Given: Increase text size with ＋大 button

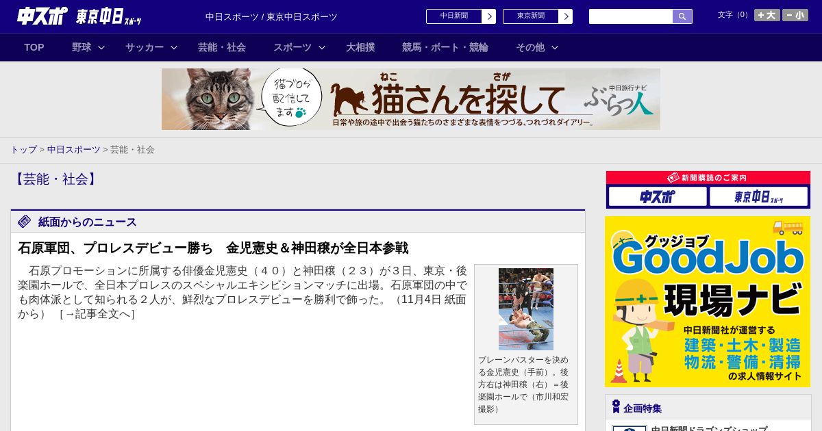Looking at the screenshot, I should click(x=767, y=15).
